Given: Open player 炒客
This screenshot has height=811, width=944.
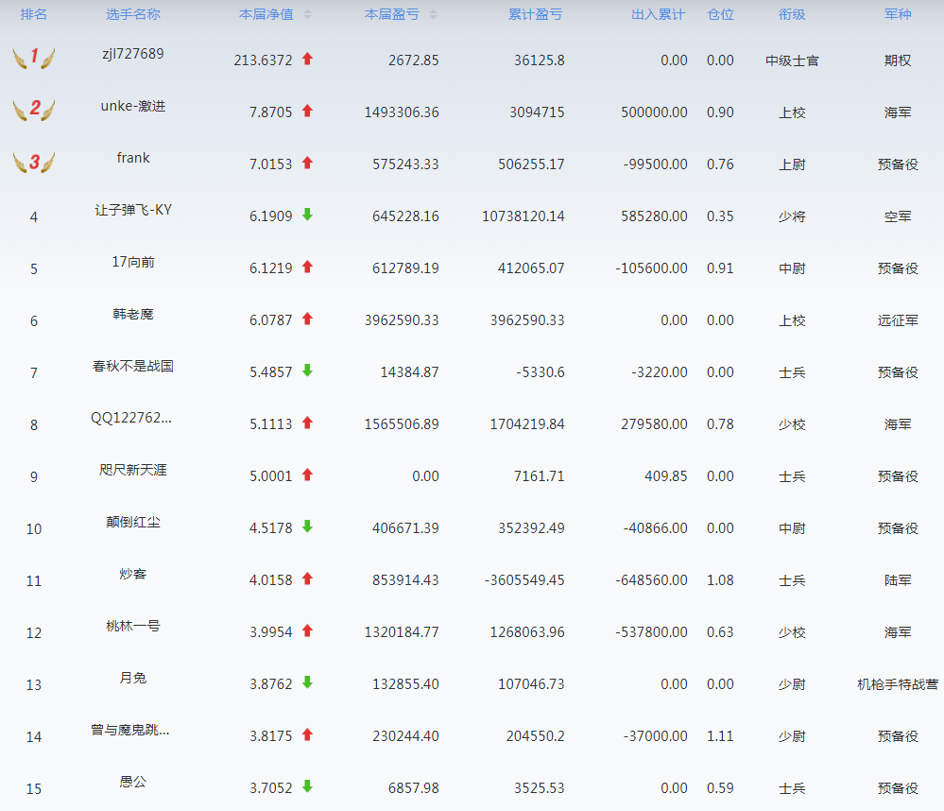Looking at the screenshot, I should click(133, 575).
